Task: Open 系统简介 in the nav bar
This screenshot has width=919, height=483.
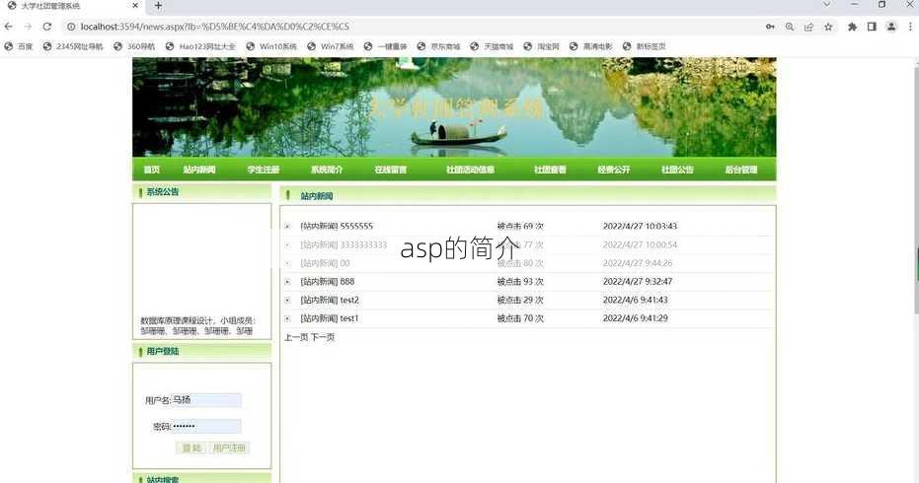Action: (x=327, y=170)
